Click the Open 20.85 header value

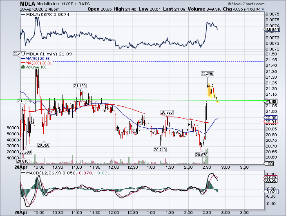[100, 9]
